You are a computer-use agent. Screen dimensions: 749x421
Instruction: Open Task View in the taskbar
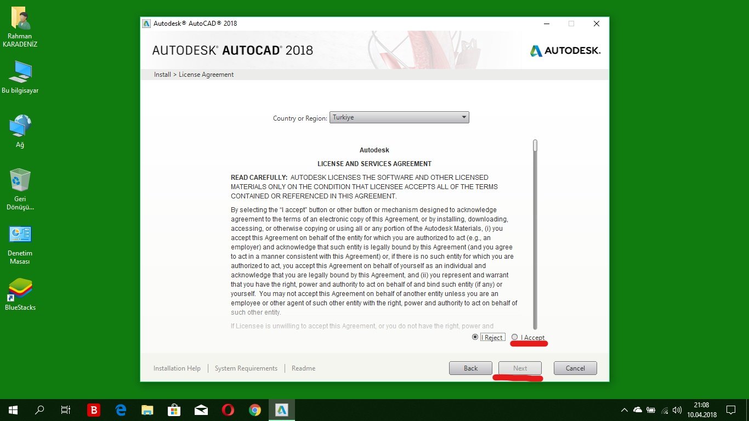point(66,410)
